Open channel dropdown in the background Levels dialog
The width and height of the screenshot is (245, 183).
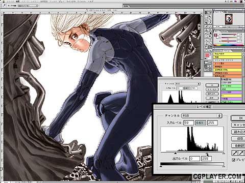pyautogui.click(x=188, y=84)
